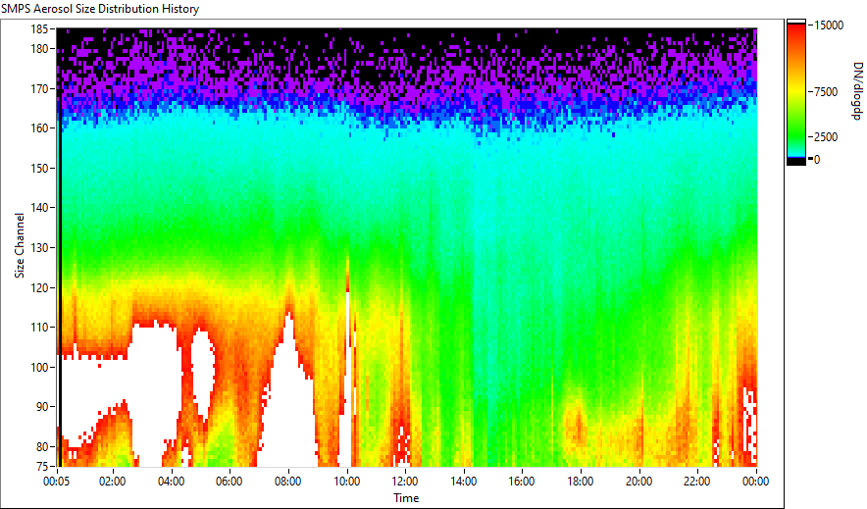Click the SMPS Aerosol Size Distribution History title
Viewport: 867px width, 509px height.
point(100,9)
